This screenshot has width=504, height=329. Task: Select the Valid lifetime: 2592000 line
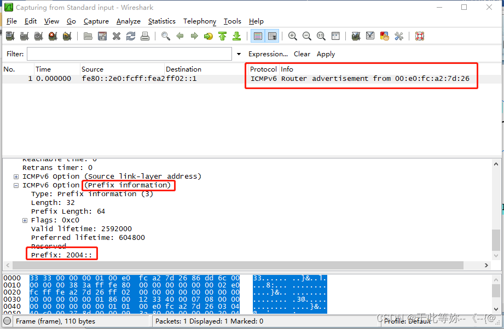click(82, 229)
